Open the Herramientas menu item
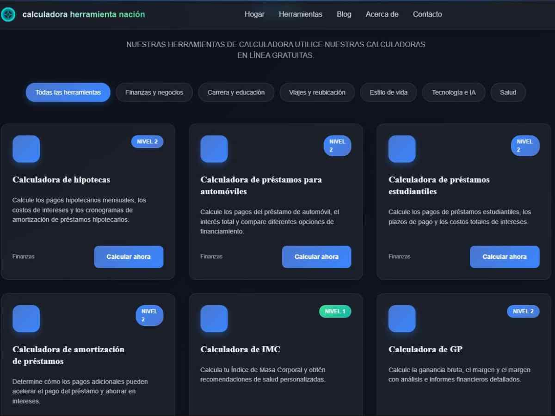 tap(301, 14)
